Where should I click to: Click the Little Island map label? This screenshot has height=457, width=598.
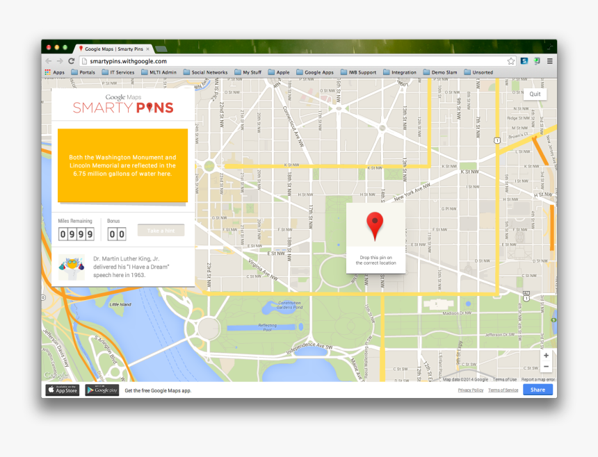pos(120,304)
